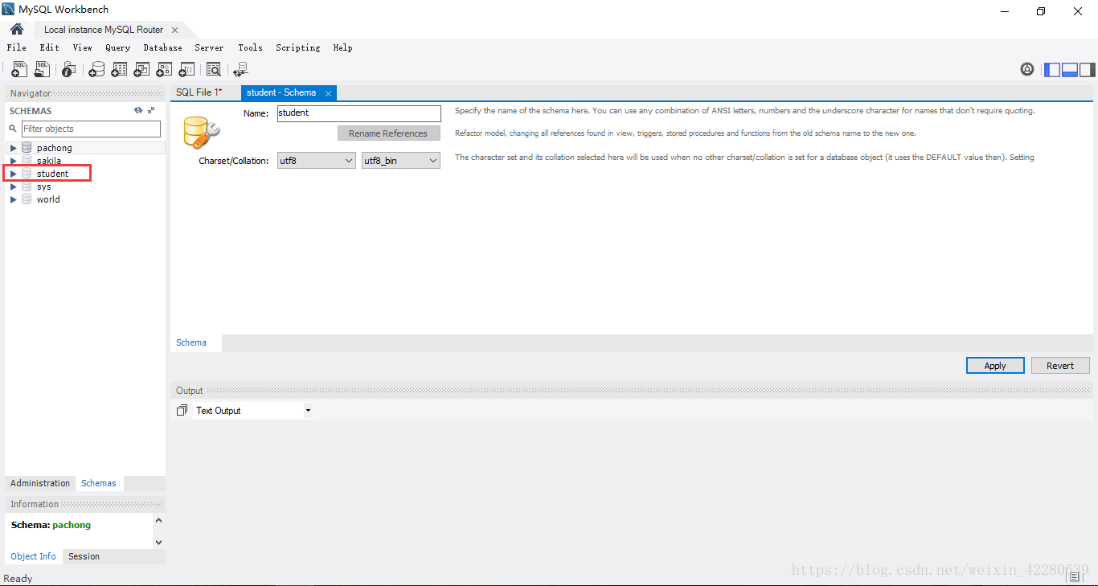Click the Revert button

click(x=1060, y=366)
